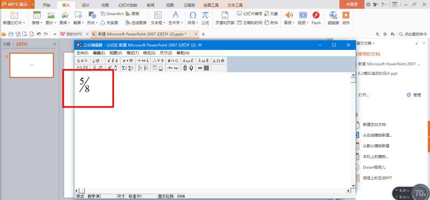430x200 pixels.
Task: Save the presentation from quick access toolbar
Action: pyautogui.click(x=11, y=34)
